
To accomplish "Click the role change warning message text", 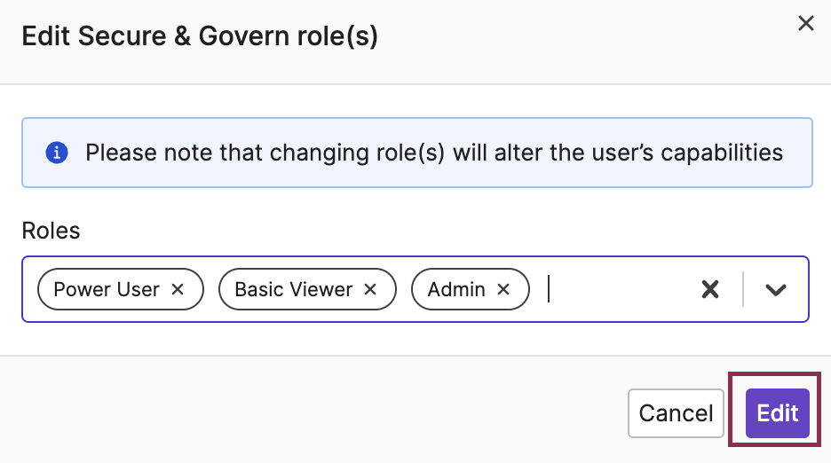I will click(x=434, y=153).
